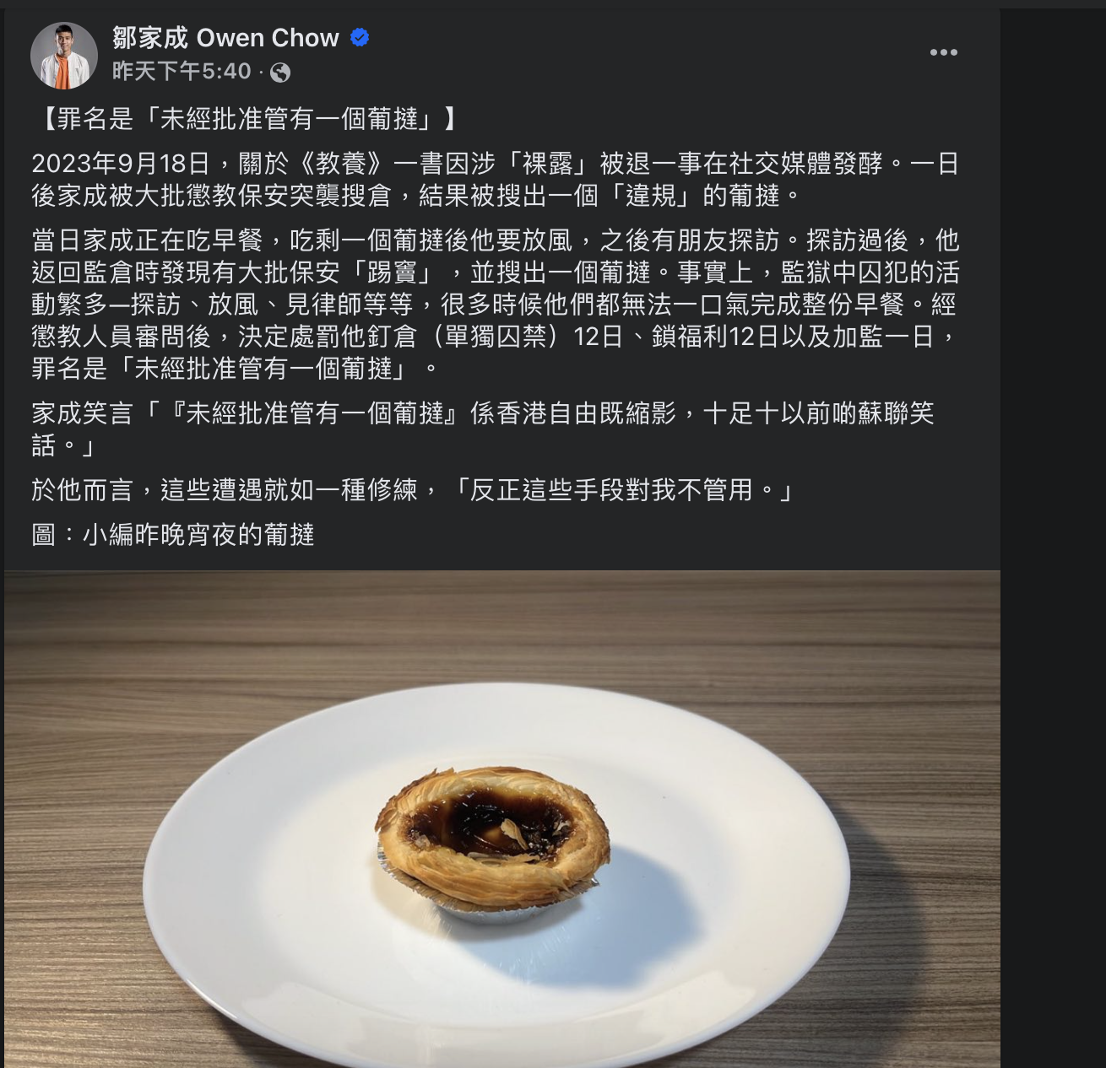Click the egg tart in the photo
This screenshot has height=1068, width=1106.
click(494, 835)
